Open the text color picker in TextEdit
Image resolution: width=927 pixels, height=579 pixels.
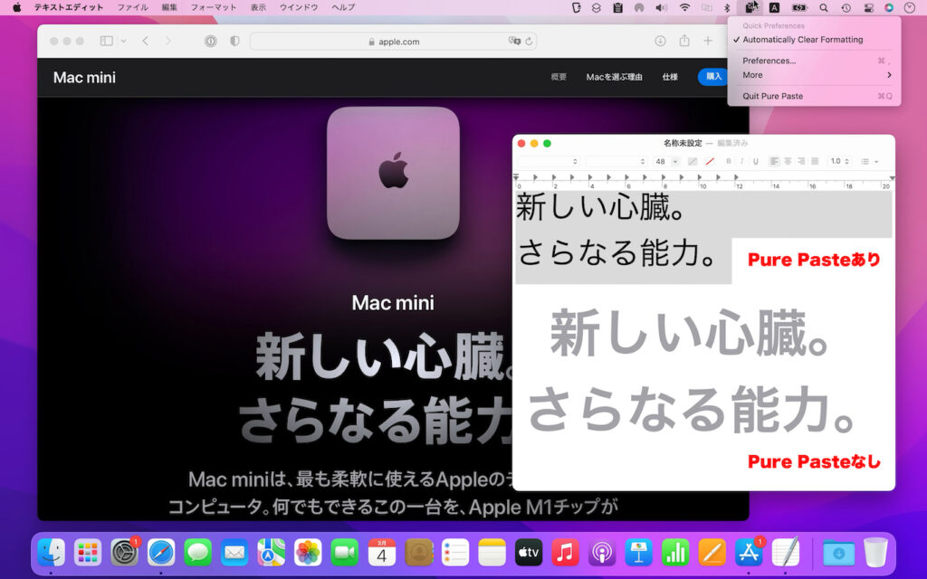pyautogui.click(x=709, y=161)
